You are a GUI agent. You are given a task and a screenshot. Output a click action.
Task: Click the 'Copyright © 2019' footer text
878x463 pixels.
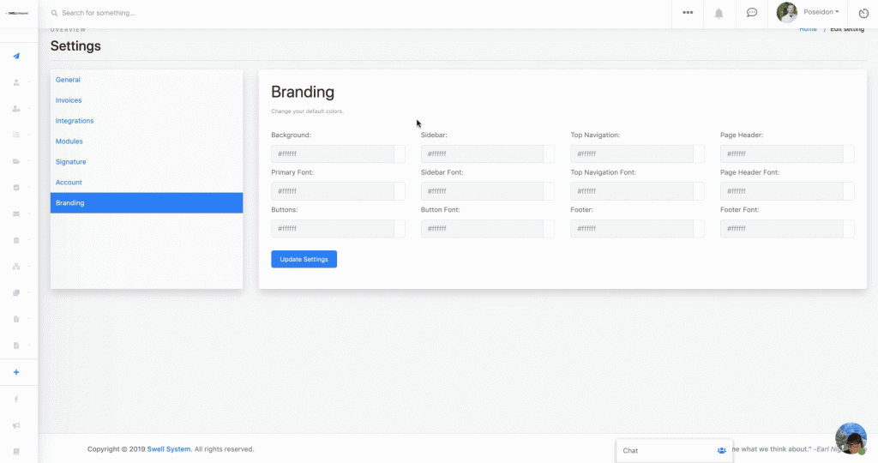pyautogui.click(x=116, y=449)
